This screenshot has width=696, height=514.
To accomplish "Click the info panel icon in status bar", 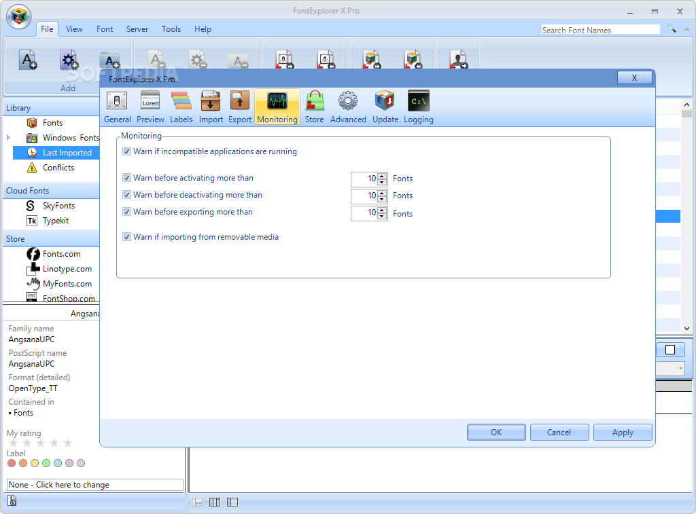I will pyautogui.click(x=12, y=501).
